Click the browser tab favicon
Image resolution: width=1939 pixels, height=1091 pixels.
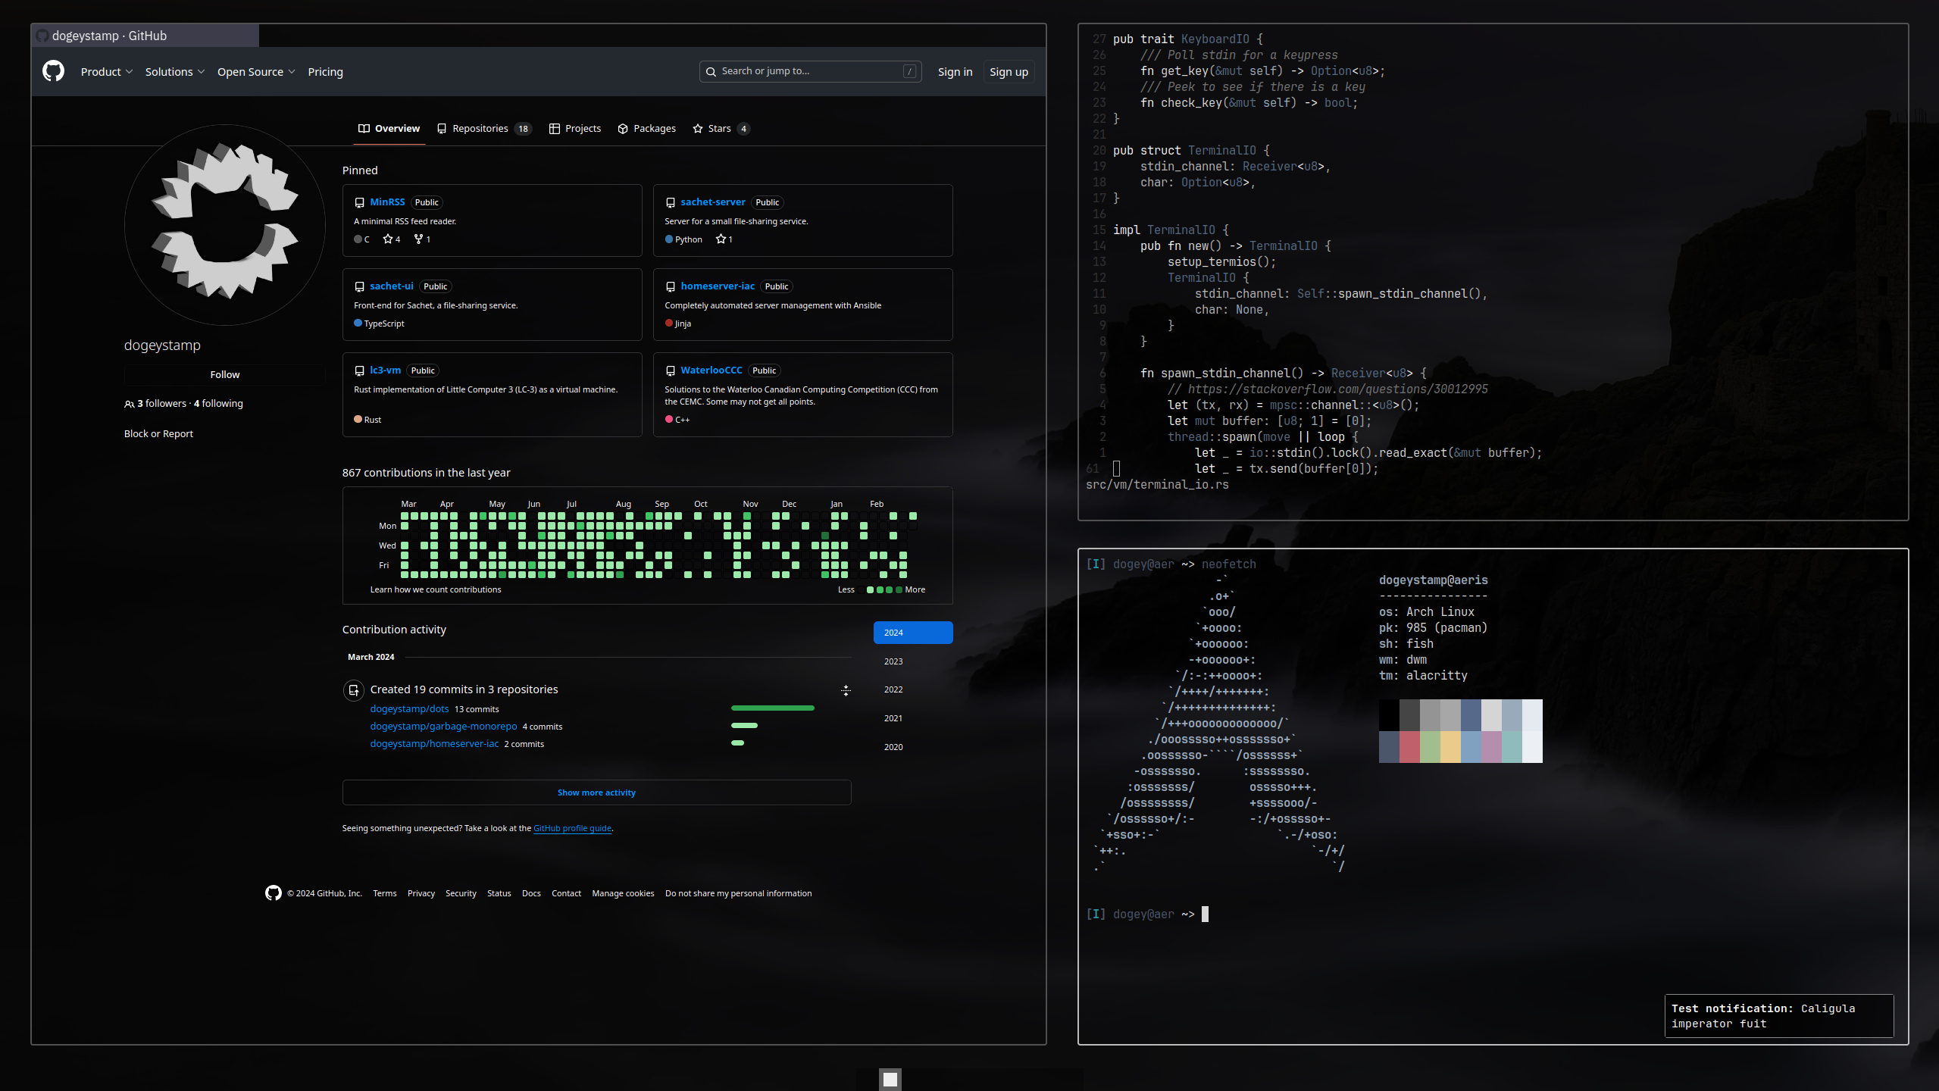(x=42, y=36)
